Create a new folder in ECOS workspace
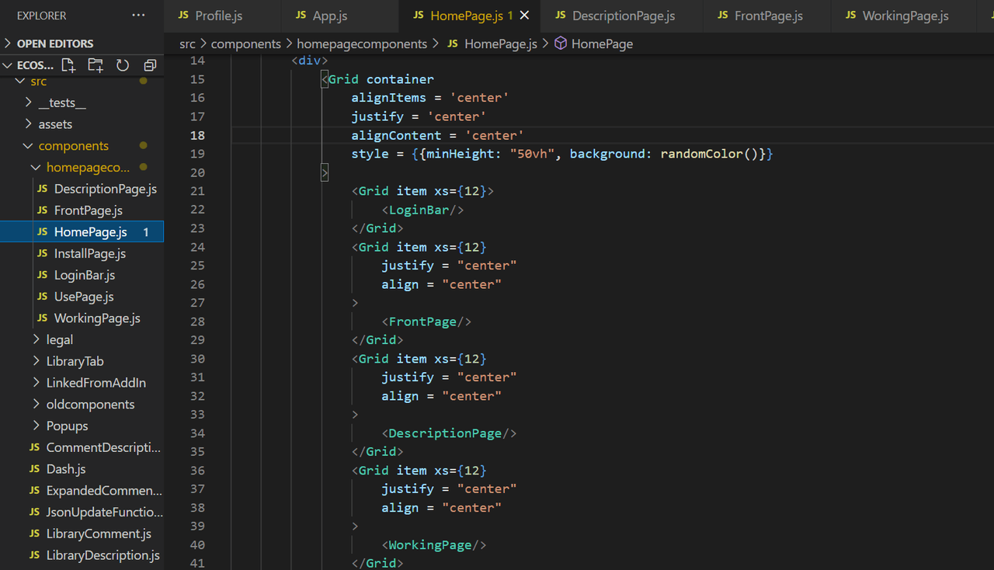 (96, 65)
